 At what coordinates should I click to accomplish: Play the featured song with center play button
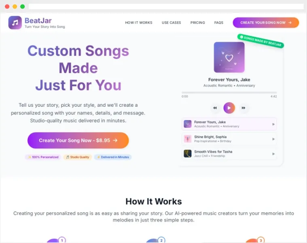tap(229, 108)
